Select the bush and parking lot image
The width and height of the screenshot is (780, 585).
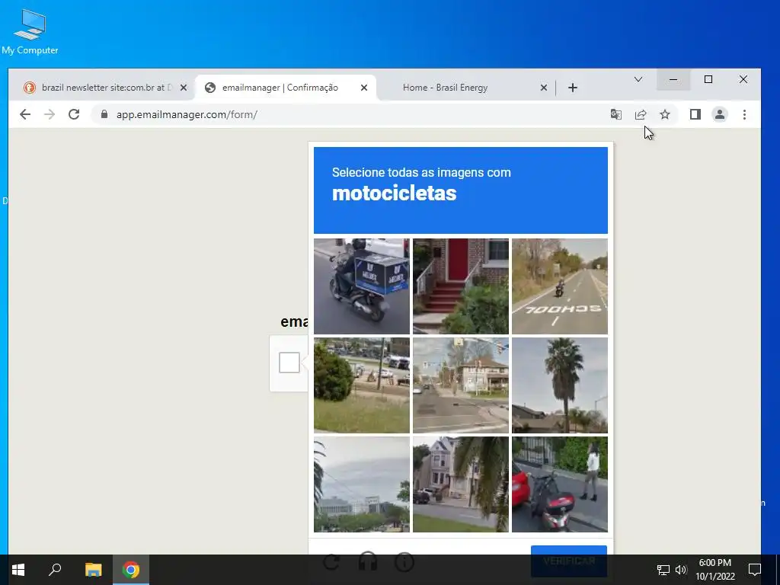tap(362, 385)
